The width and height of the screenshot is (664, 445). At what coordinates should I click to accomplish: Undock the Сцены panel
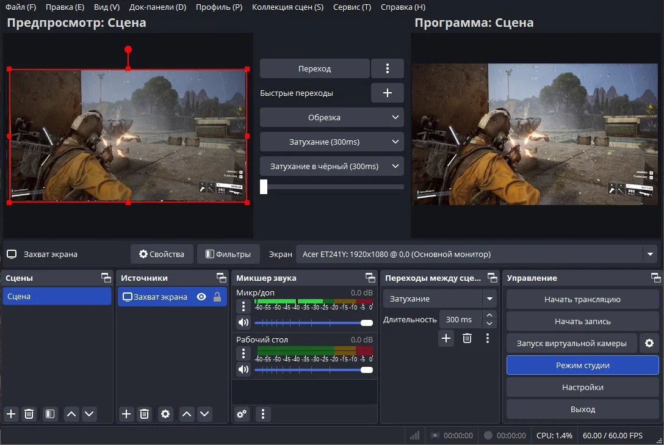106,278
